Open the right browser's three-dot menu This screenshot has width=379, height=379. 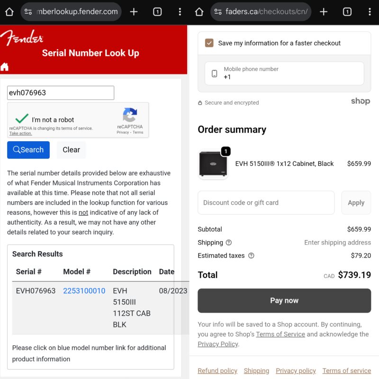click(x=369, y=12)
